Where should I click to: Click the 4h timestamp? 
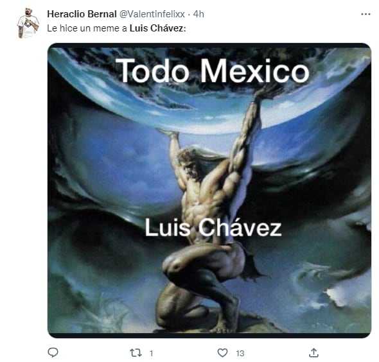coord(198,14)
